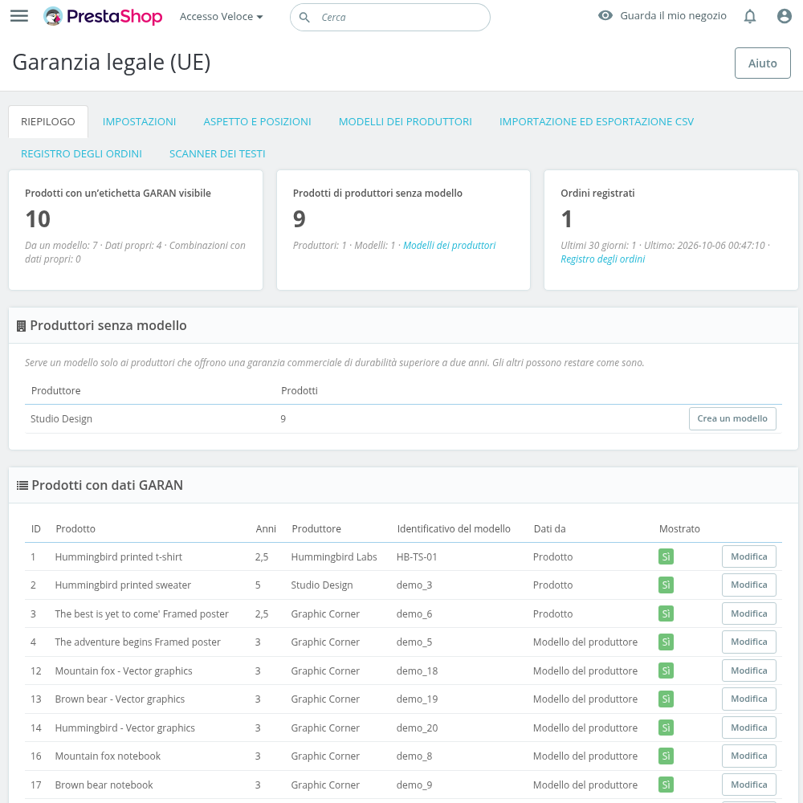Screen dimensions: 803x803
Task: Click the eye icon for Guarda il mio negozio
Action: [605, 15]
